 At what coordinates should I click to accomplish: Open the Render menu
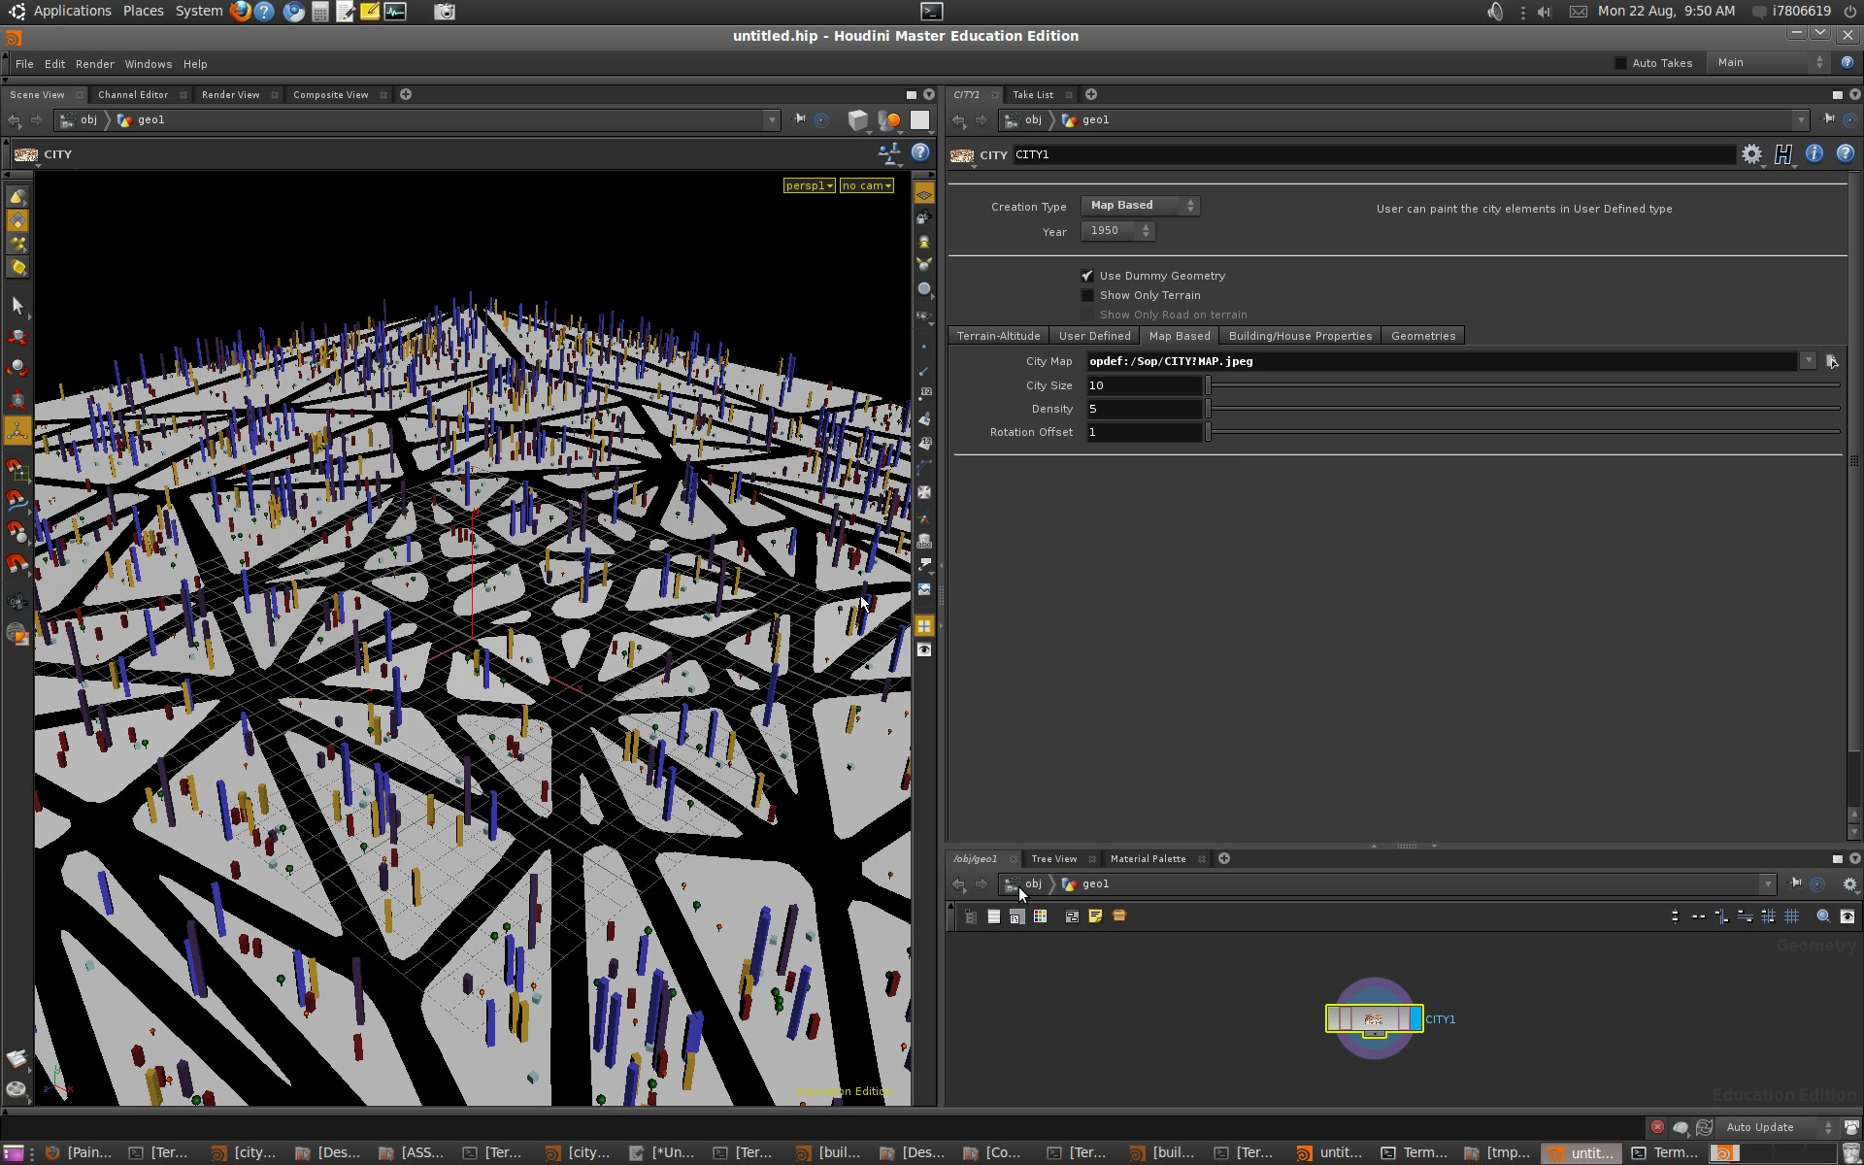pyautogui.click(x=95, y=64)
